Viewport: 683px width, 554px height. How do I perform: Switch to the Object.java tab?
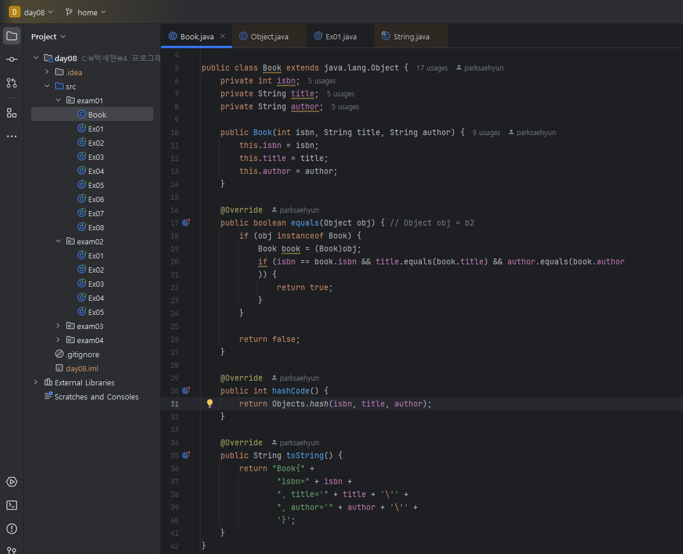tap(269, 36)
